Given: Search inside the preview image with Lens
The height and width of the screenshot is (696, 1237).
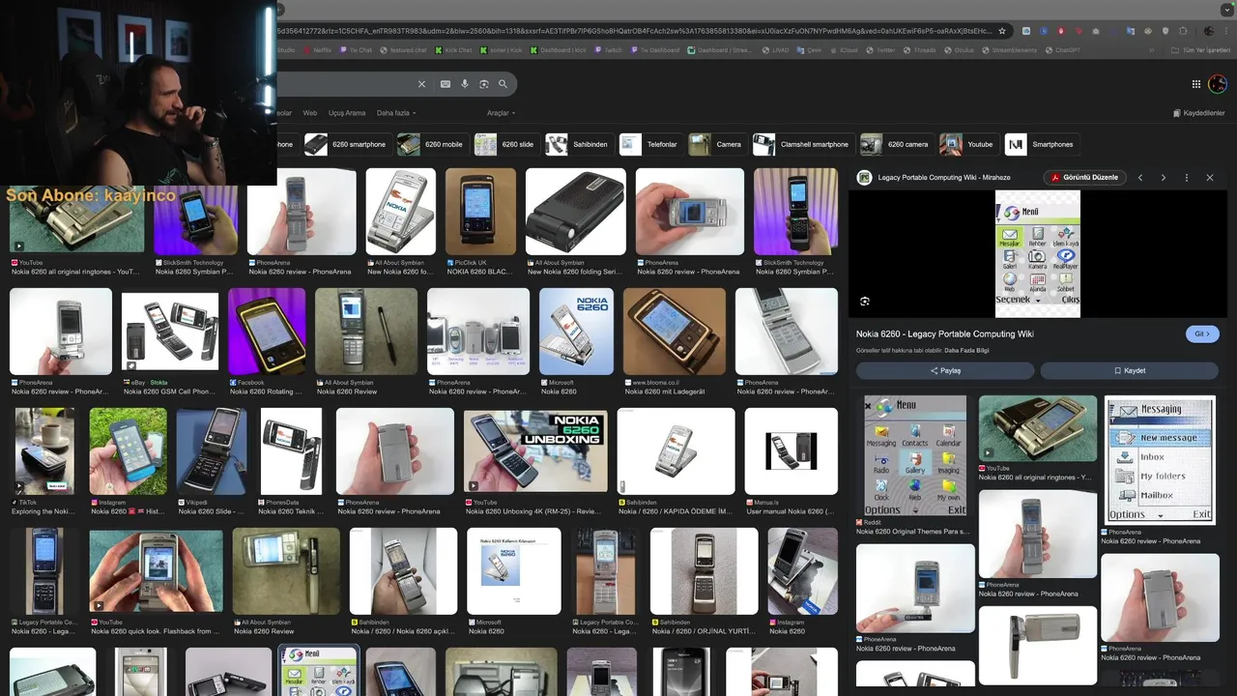Looking at the screenshot, I should [x=865, y=302].
